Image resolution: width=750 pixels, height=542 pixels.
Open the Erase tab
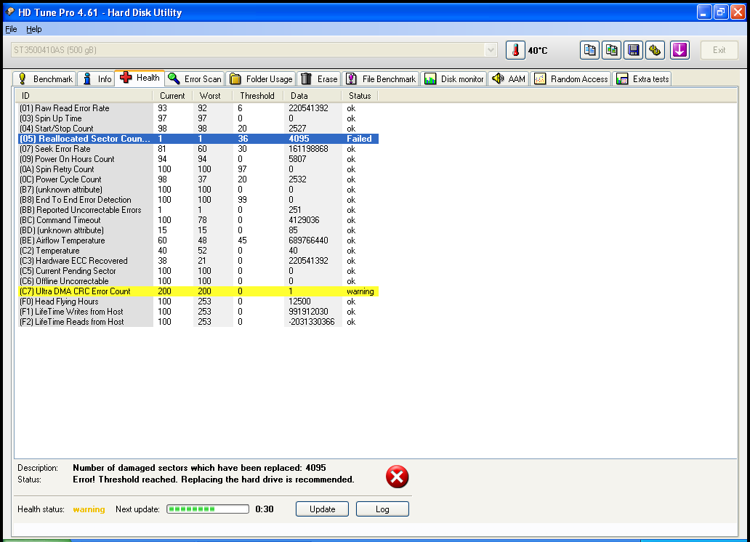(x=319, y=79)
